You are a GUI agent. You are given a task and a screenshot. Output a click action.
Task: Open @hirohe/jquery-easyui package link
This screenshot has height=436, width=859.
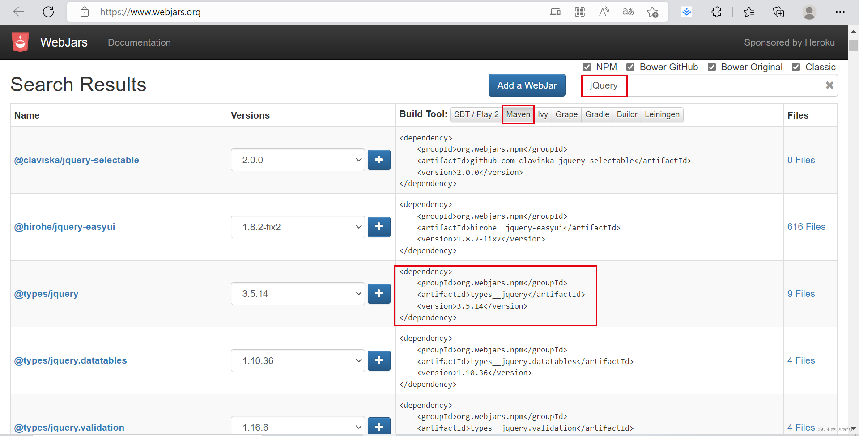pos(64,227)
